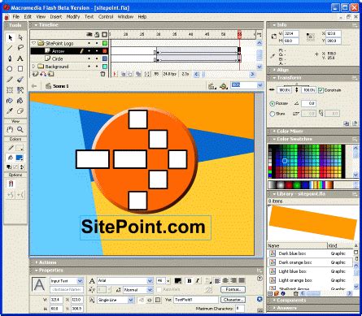
Task: Expand the Background layer folder
Action: (x=33, y=67)
